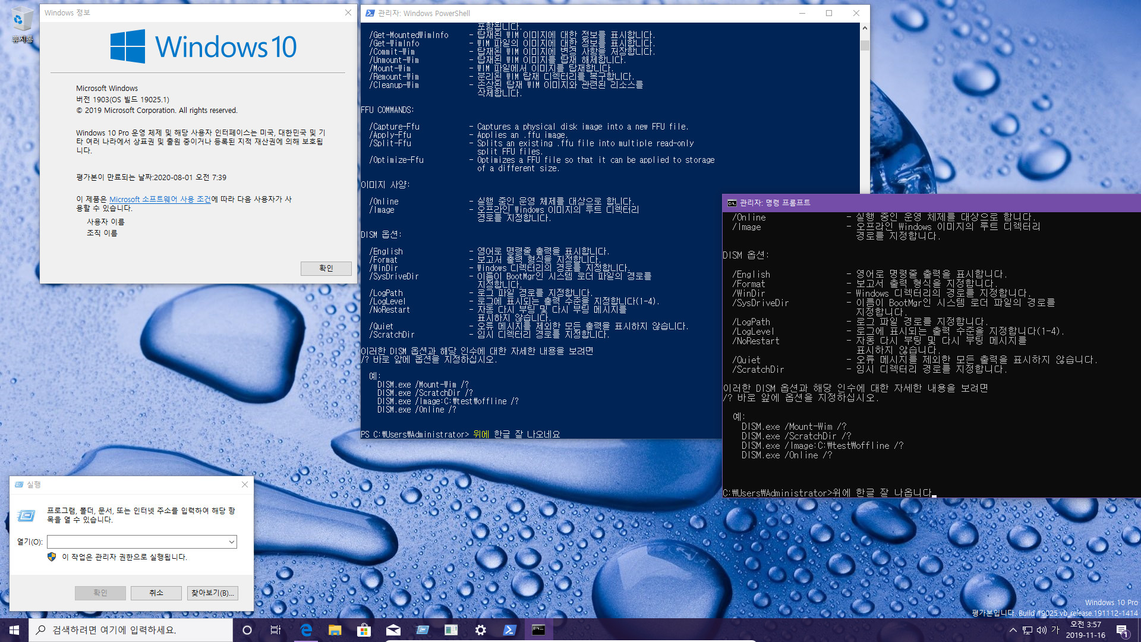
Task: Open Cortana circle icon on taskbar
Action: point(247,630)
